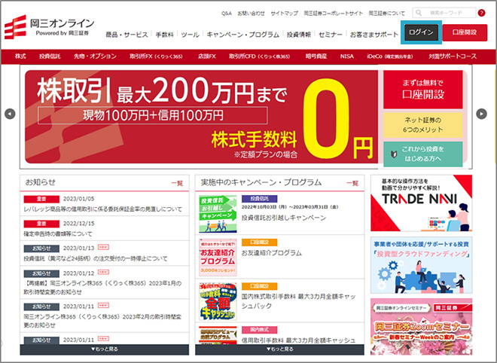The image size is (497, 363).
Task: Select 株式 in red navigation bar
Action: click(20, 56)
